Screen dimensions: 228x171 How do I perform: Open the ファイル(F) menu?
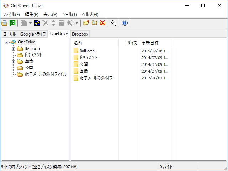coord(11,14)
